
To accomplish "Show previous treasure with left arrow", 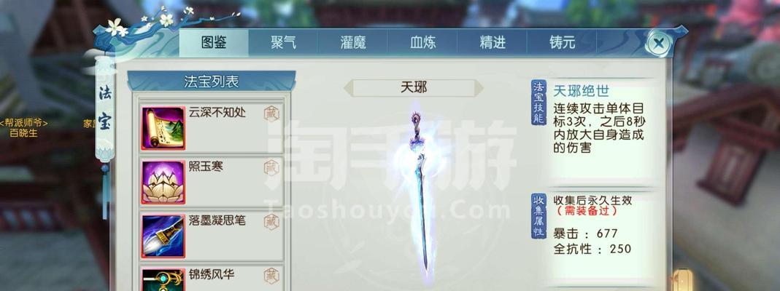I will pyautogui.click(x=349, y=88).
